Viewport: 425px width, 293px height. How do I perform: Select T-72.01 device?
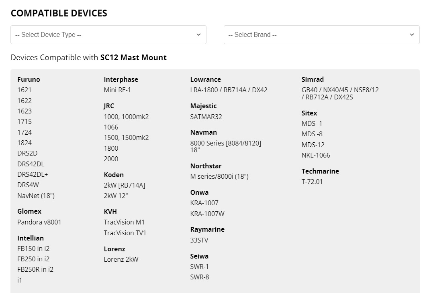pyautogui.click(x=312, y=182)
